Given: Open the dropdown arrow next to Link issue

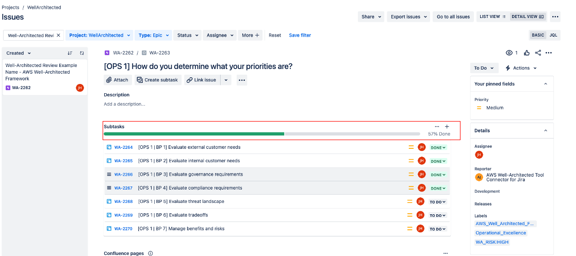Looking at the screenshot, I should 226,80.
